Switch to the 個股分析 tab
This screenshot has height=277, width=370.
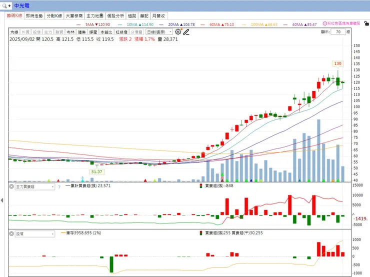(115, 16)
